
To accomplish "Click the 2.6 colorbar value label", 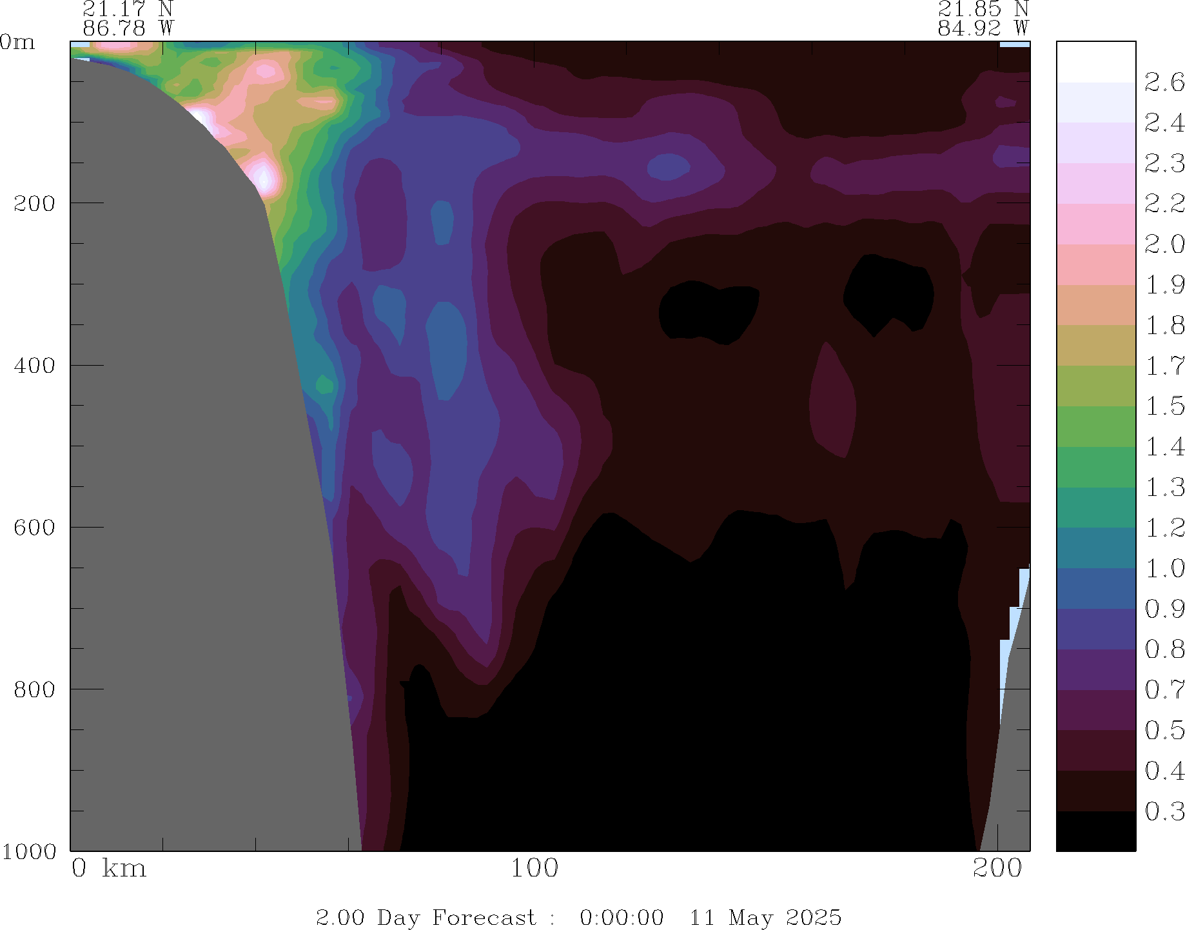I will click(1164, 83).
